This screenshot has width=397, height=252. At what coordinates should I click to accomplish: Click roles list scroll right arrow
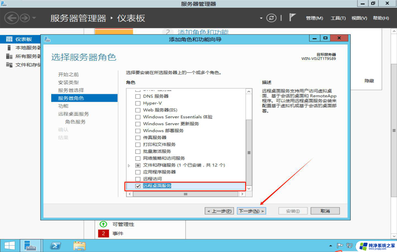pyautogui.click(x=242, y=194)
